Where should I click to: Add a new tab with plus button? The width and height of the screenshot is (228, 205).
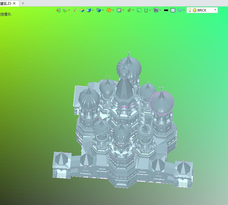(x=23, y=3)
